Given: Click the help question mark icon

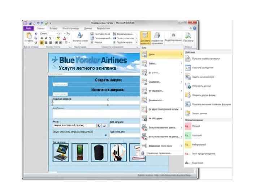Looking at the screenshot, I should 195,28.
